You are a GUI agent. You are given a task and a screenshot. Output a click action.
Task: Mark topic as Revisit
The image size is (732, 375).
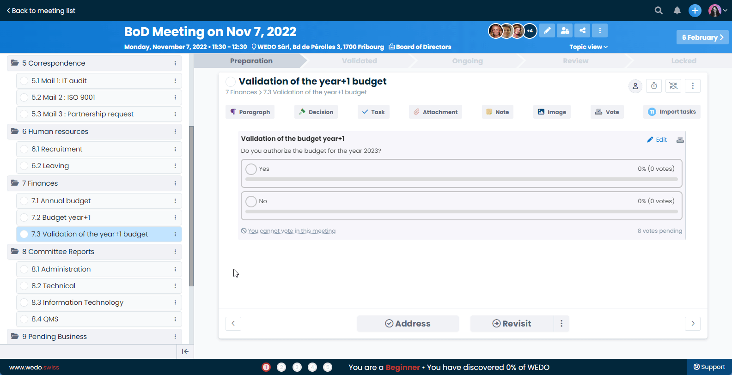click(x=512, y=324)
